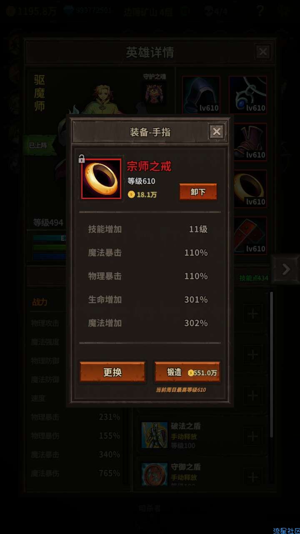This screenshot has height=534, width=300.
Task: Click the 破法之盾 skill icon
Action: pyautogui.click(x=154, y=435)
